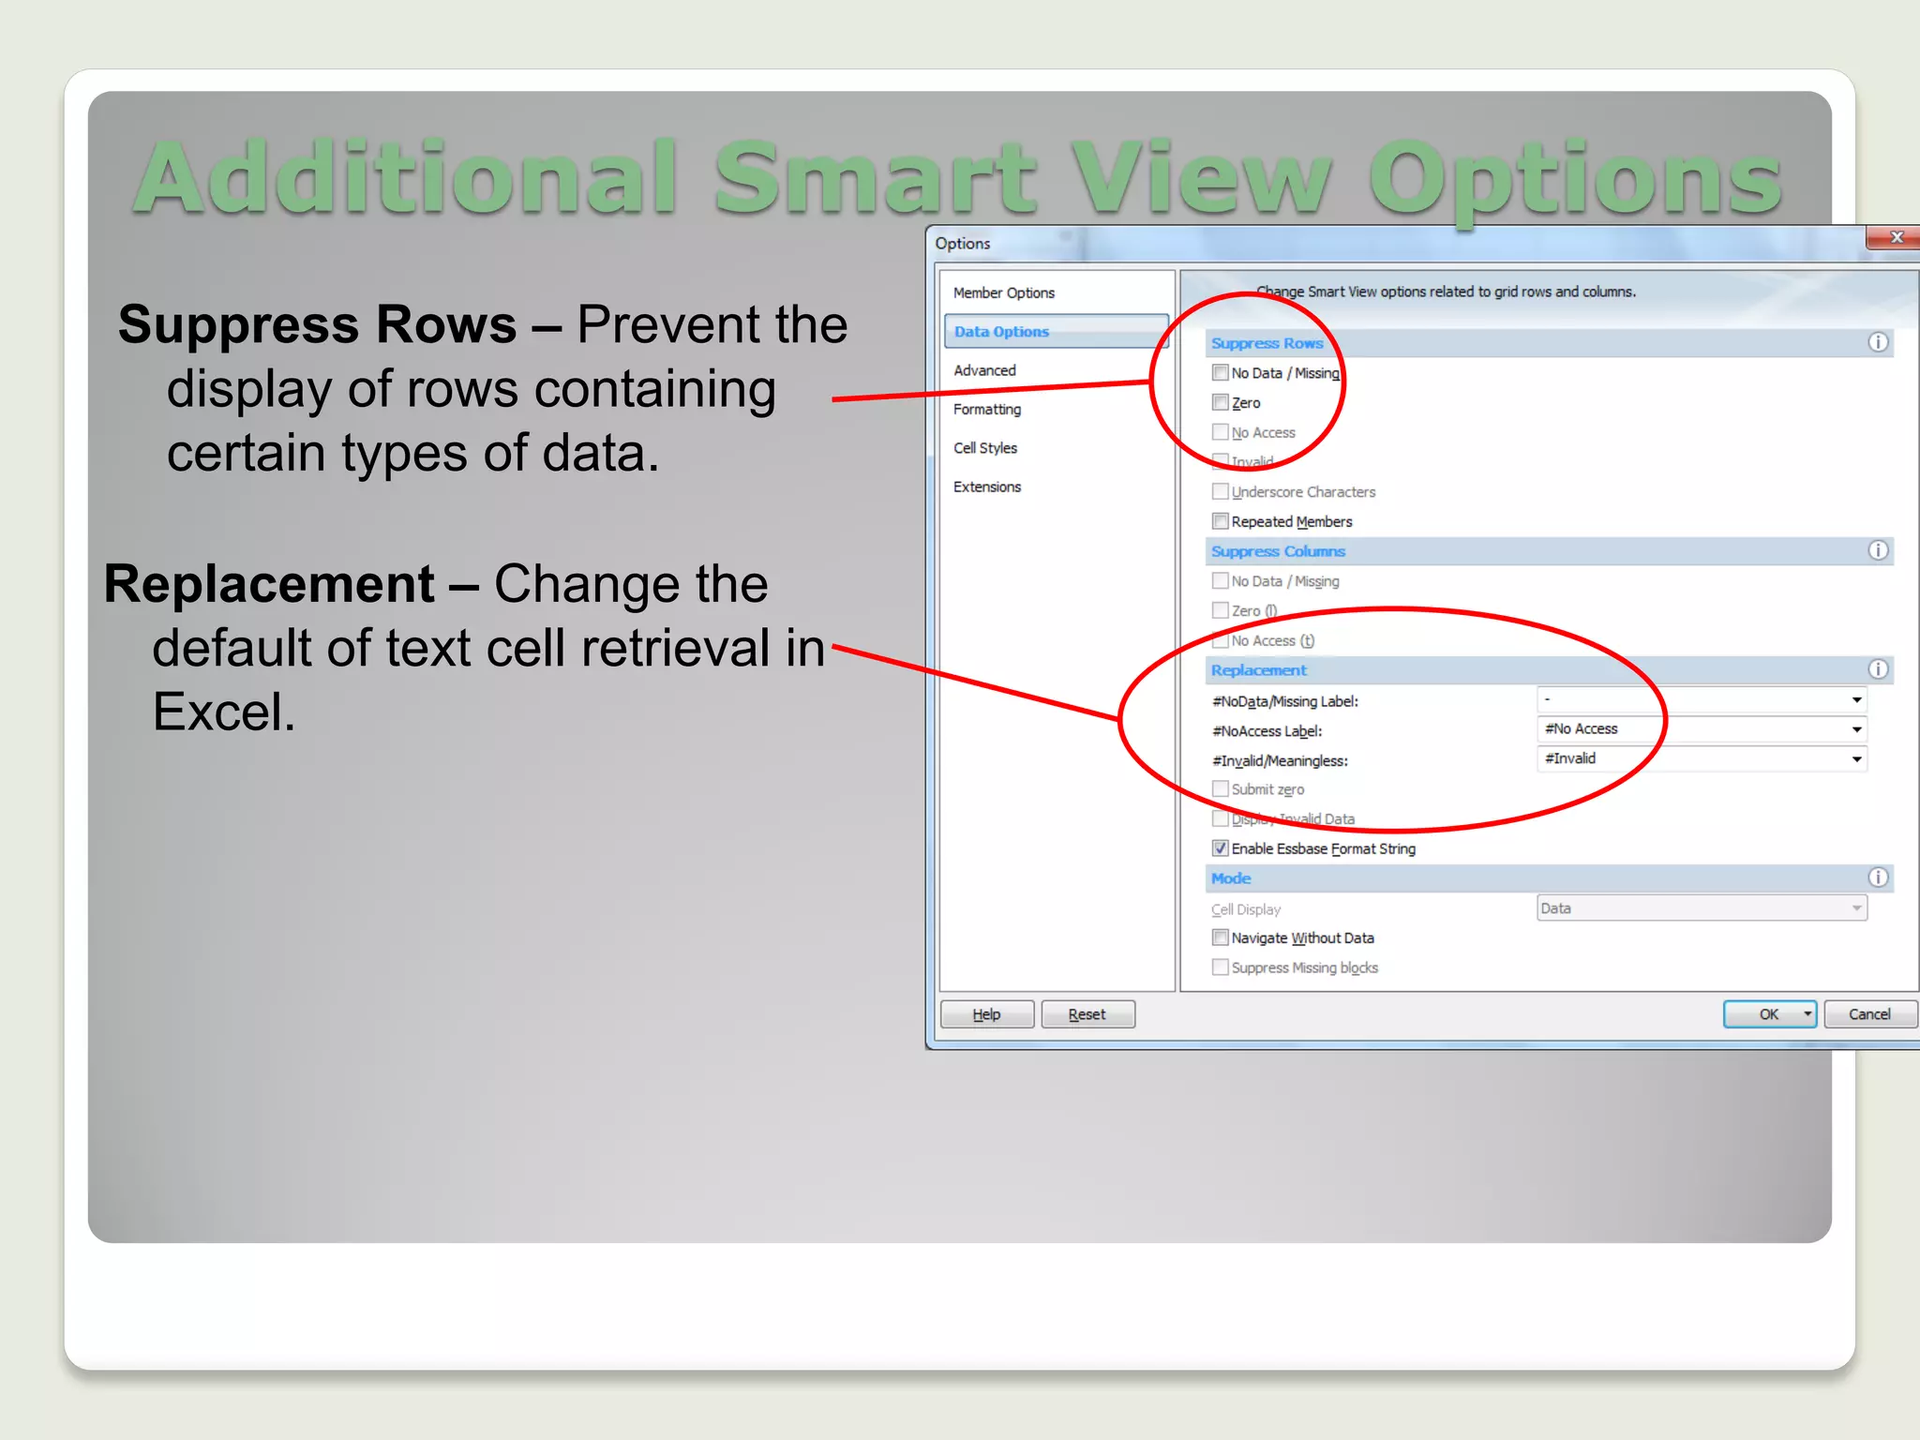This screenshot has width=1920, height=1440.
Task: Toggle No Access checkbox under Suppress Columns
Action: (1220, 640)
